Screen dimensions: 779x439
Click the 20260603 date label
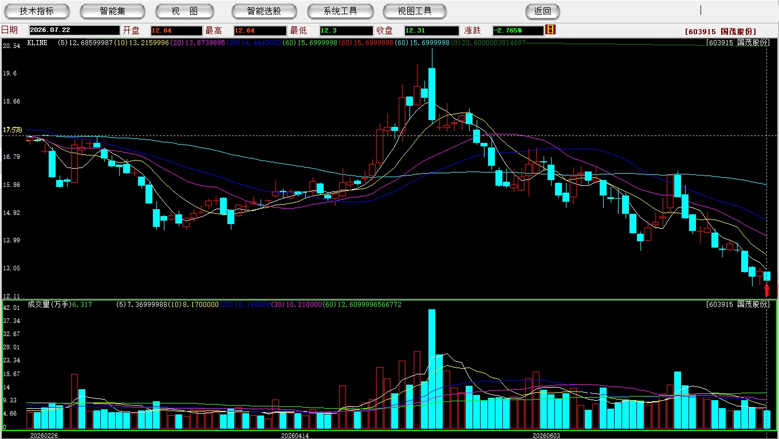pyautogui.click(x=546, y=436)
